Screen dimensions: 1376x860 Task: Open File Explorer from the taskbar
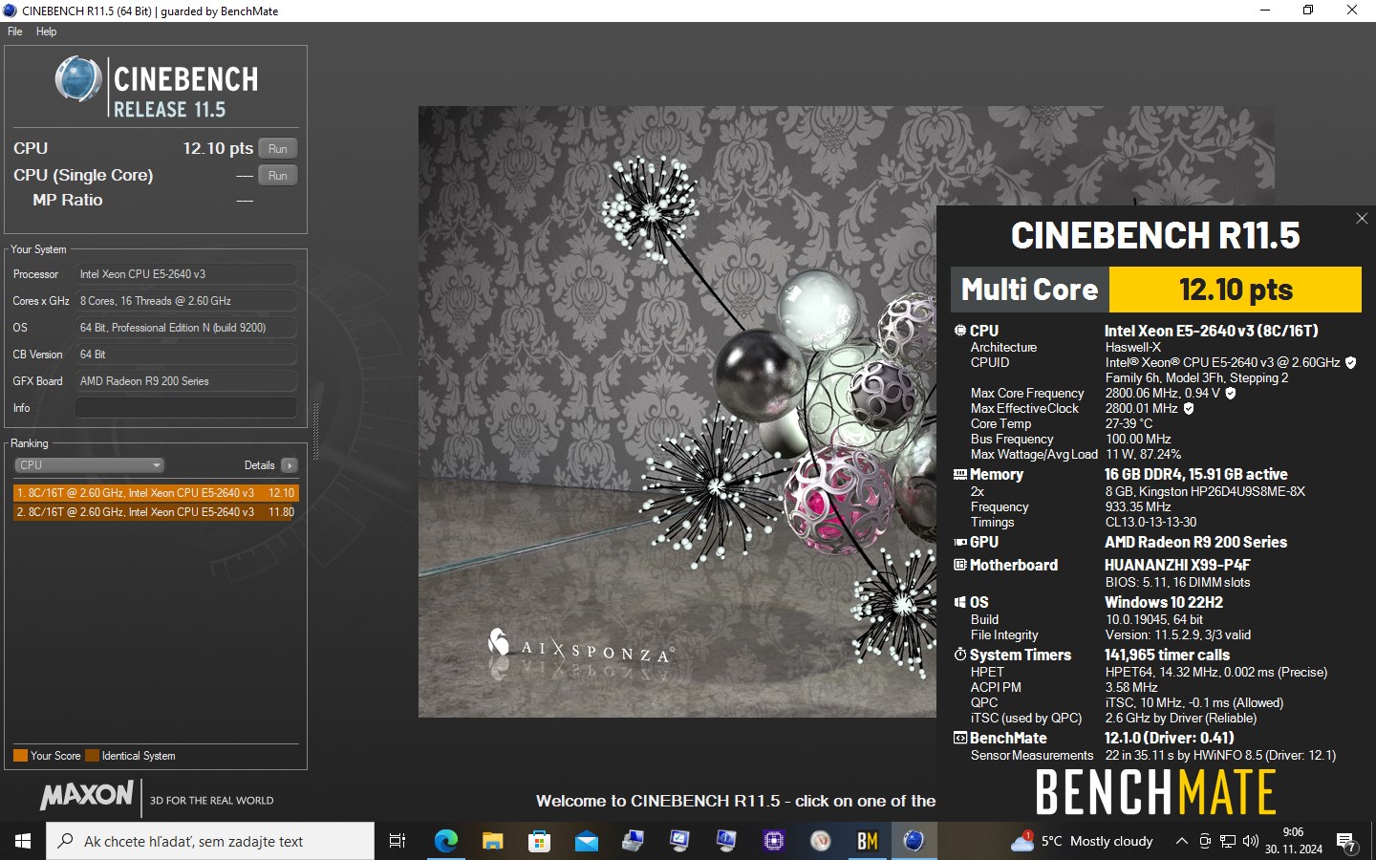492,841
